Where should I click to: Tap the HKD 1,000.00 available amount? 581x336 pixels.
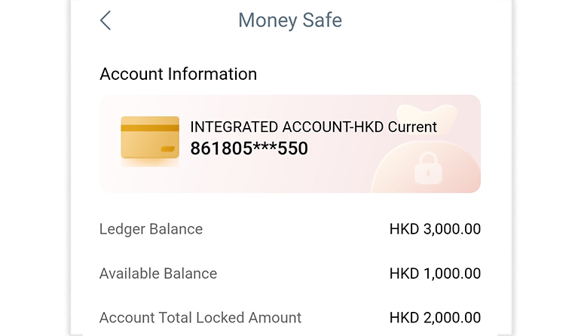pos(435,273)
